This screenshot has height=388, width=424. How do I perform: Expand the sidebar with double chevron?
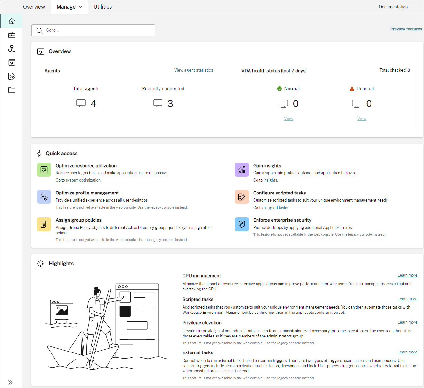click(10, 382)
